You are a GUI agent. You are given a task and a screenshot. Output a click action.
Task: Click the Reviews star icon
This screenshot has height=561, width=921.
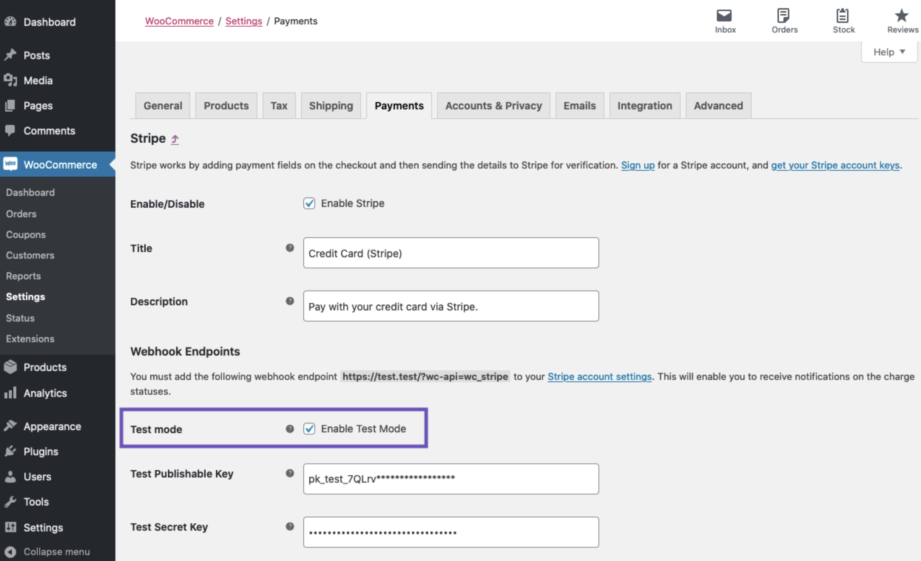pos(901,16)
